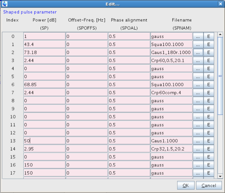The width and height of the screenshot is (225, 193).
Task: Open E editor for index 11
Action: [x=209, y=125]
